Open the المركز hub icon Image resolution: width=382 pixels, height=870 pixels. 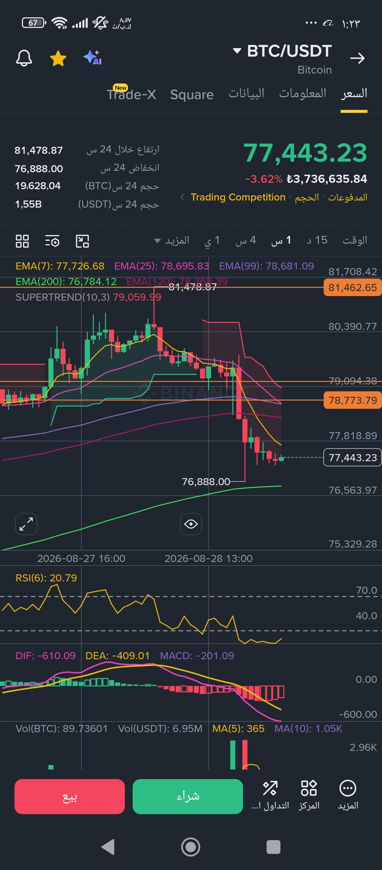coord(309,795)
